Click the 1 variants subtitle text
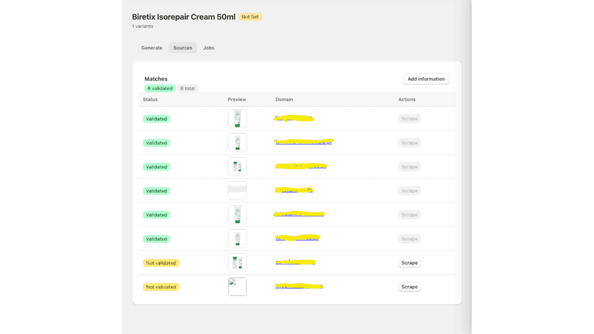Viewport: 594px width, 334px height. click(143, 26)
